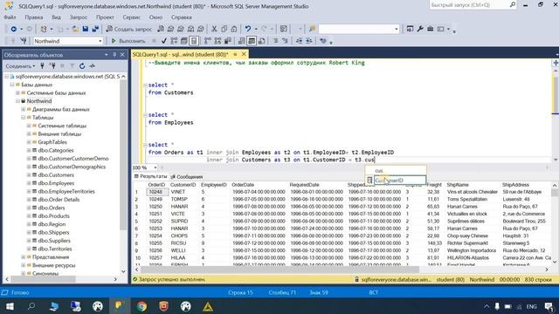559x314 pixels.
Task: Collapse the Таблицы folder node
Action: tap(24, 118)
